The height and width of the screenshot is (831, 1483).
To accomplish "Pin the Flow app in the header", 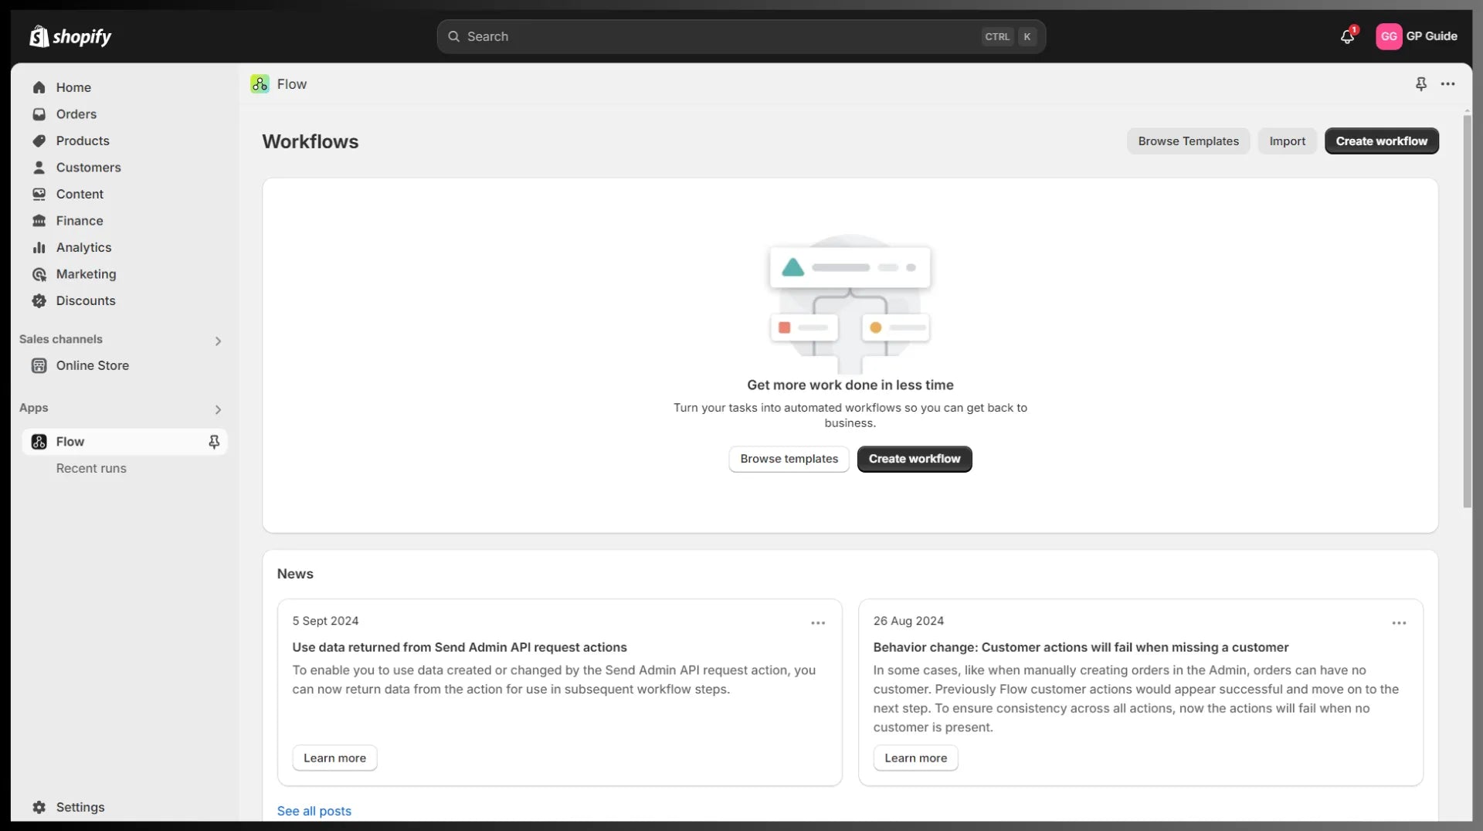I will coord(1421,84).
